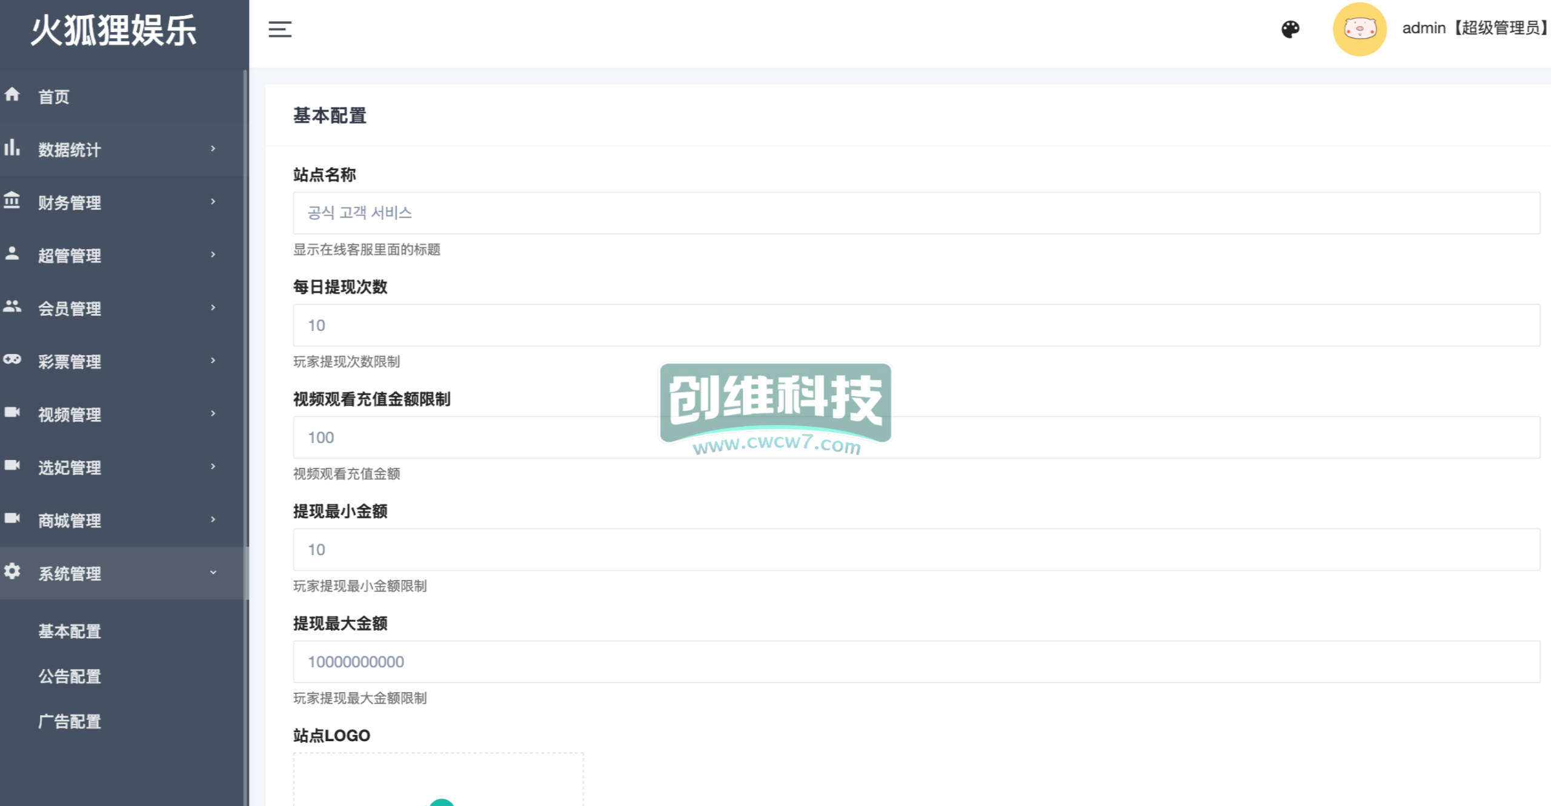Focus the 视频观看充值金额限制 input field

point(917,437)
